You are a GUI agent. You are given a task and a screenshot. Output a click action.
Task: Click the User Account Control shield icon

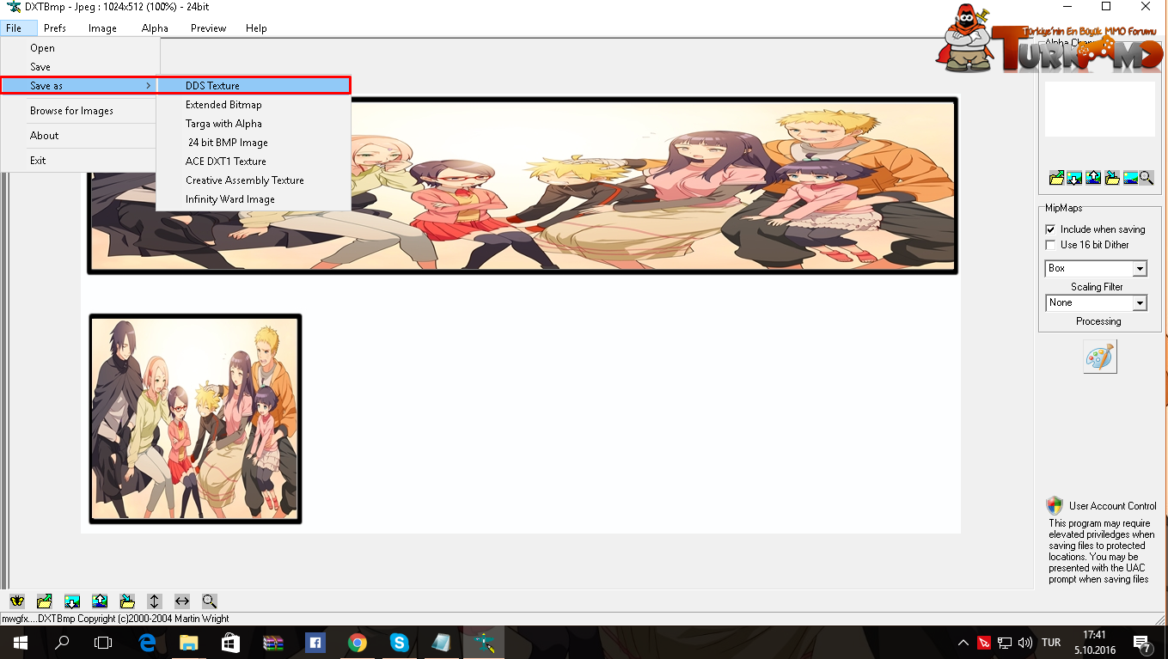point(1055,505)
